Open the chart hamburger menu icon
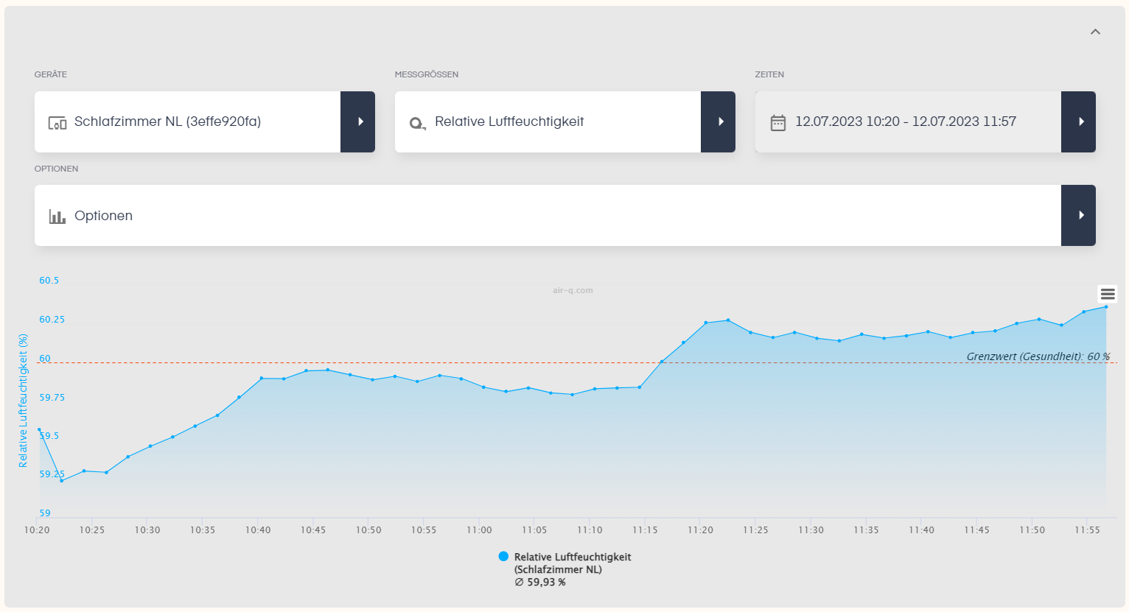Screen dimensions: 1129x612 [x=1108, y=294]
